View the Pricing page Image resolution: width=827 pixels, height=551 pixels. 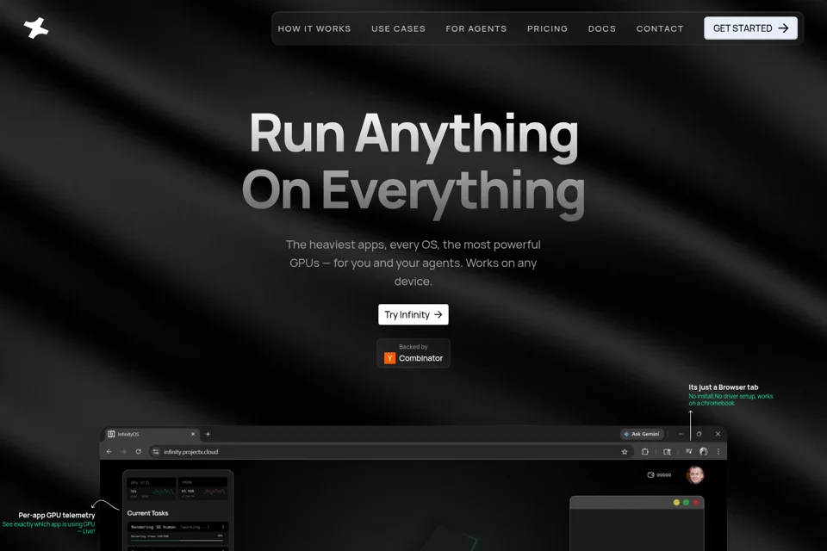[547, 28]
